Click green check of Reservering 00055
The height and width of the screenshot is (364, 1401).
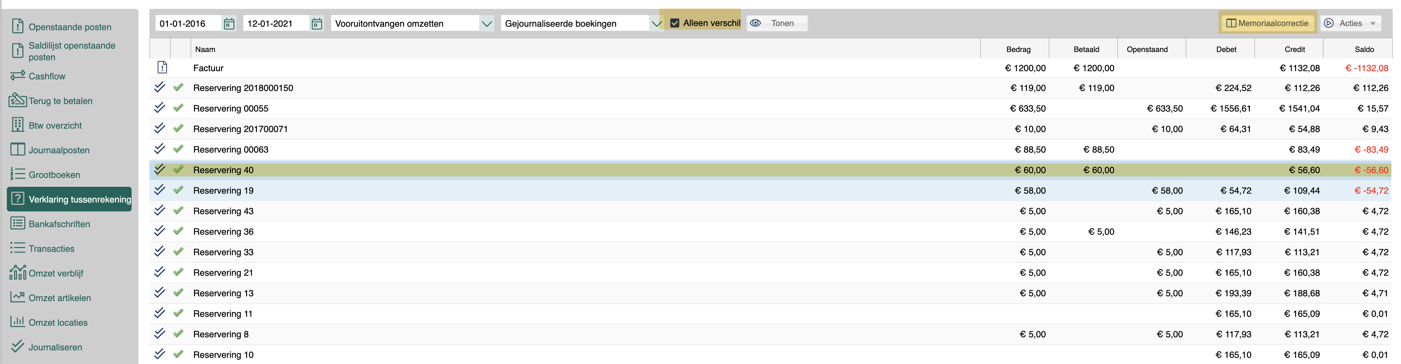coord(179,107)
